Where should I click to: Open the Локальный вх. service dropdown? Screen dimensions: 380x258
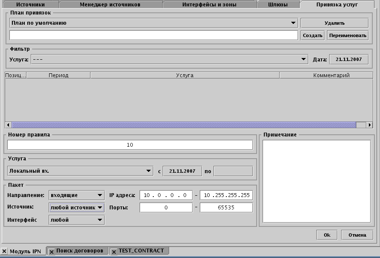click(149, 171)
